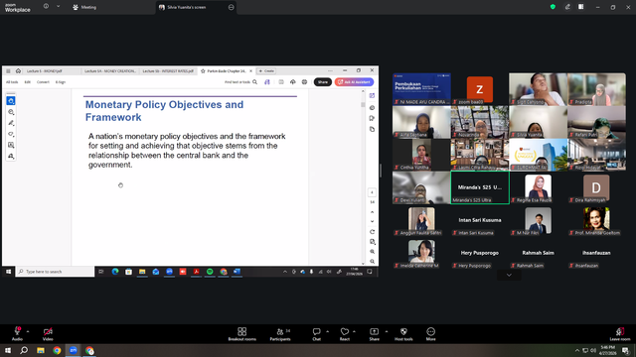Unmute the Zoom Audio microphone

pos(17,334)
